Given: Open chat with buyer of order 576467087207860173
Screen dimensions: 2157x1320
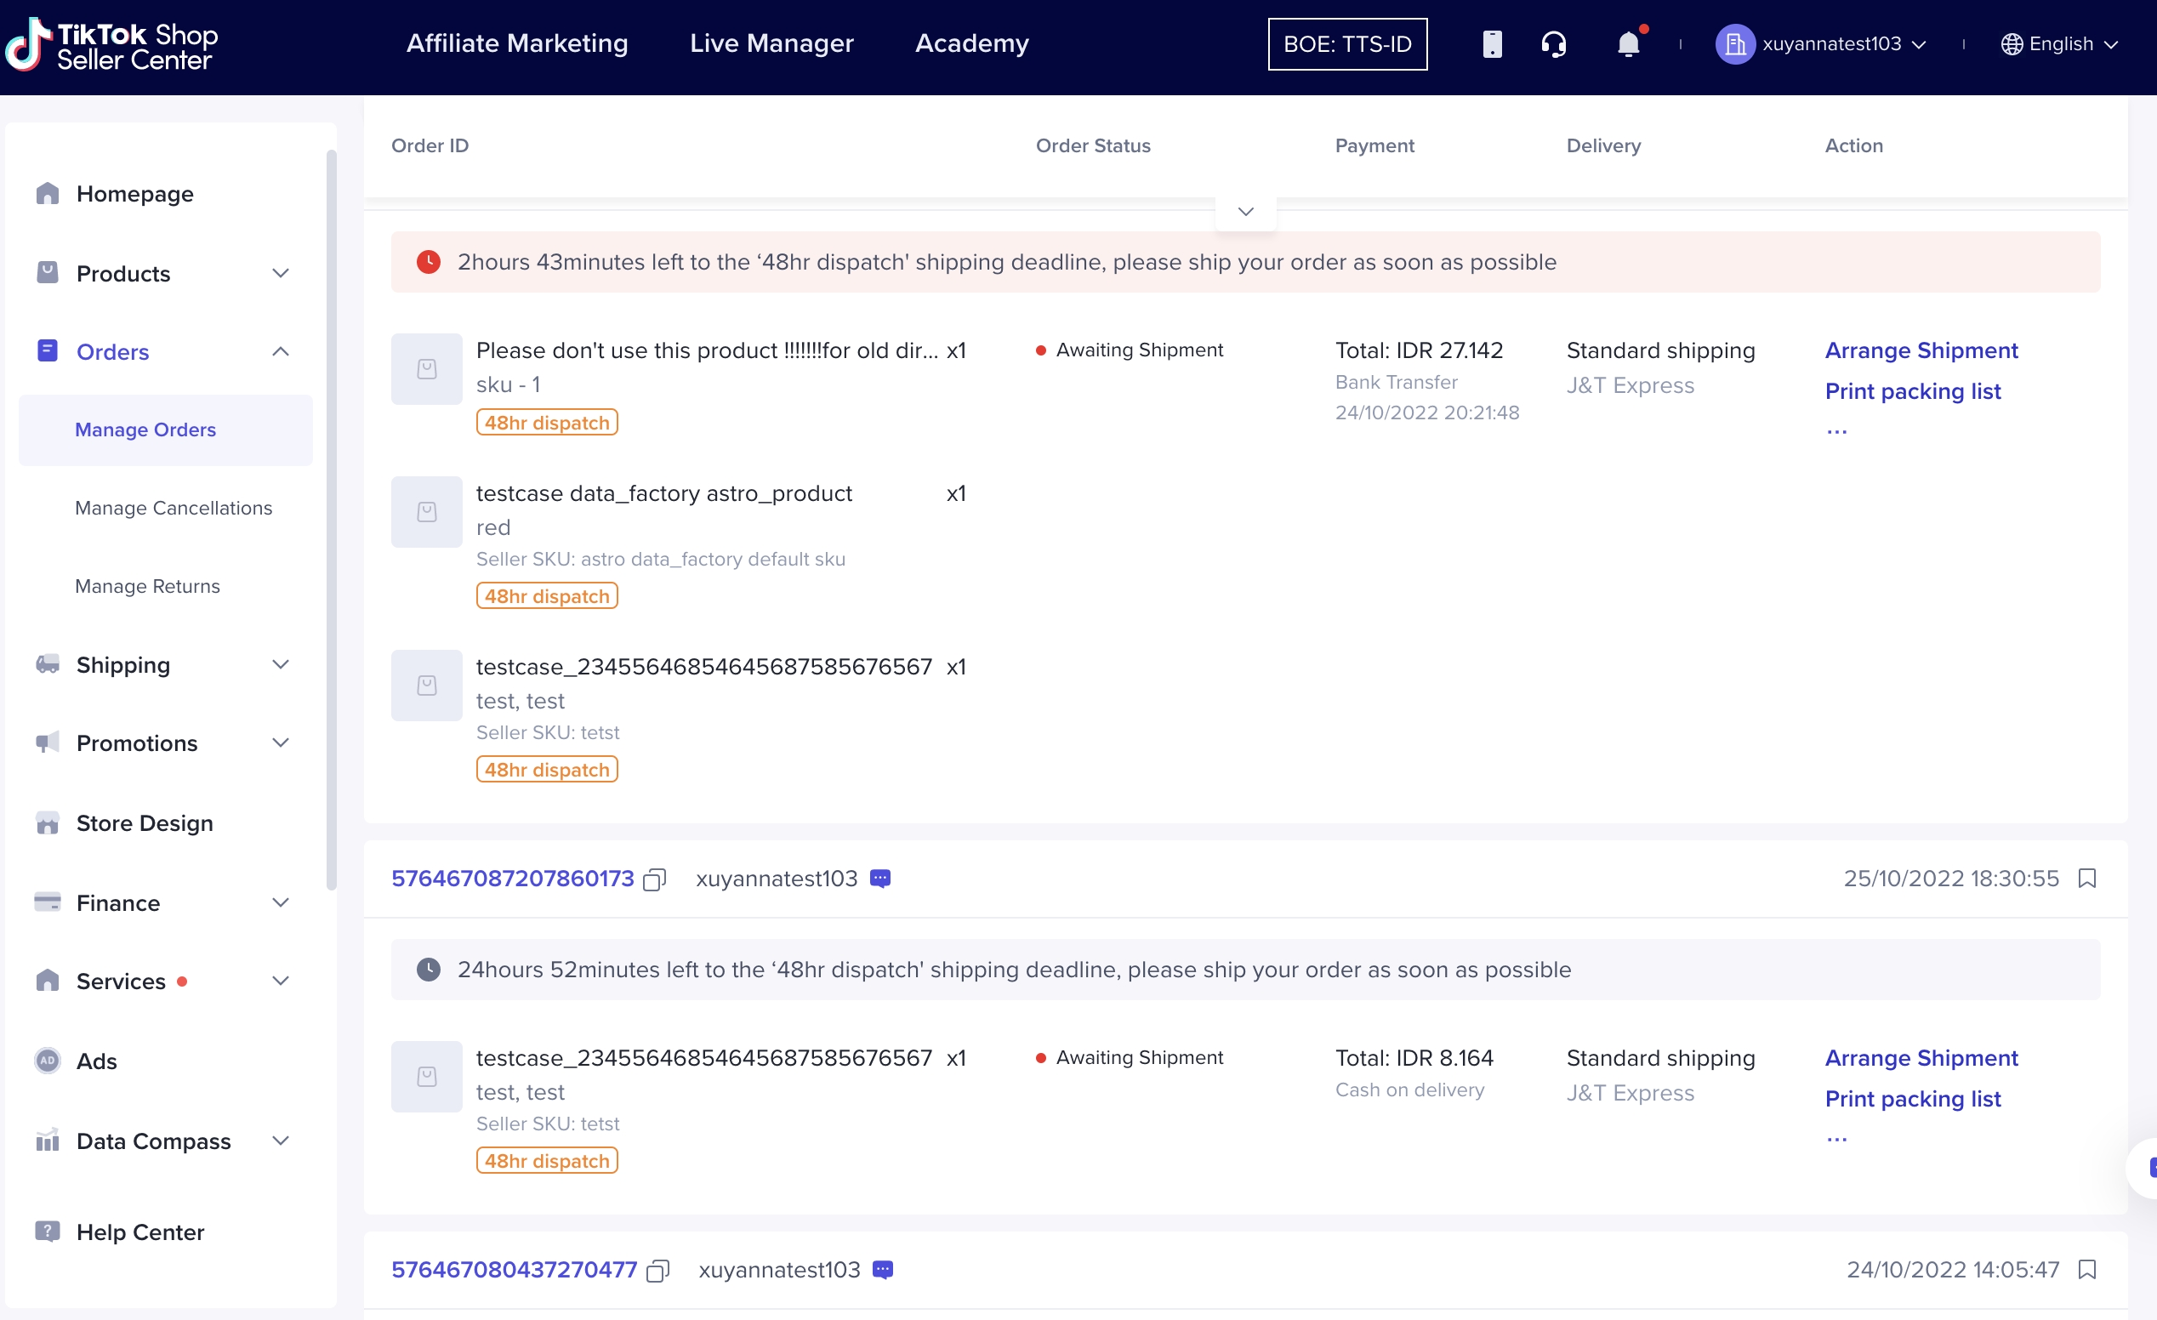Looking at the screenshot, I should point(879,879).
